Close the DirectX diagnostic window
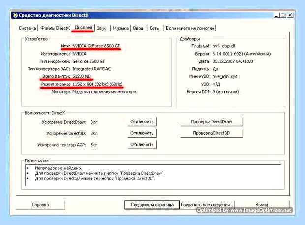This screenshot has height=225, width=305. click(x=290, y=15)
